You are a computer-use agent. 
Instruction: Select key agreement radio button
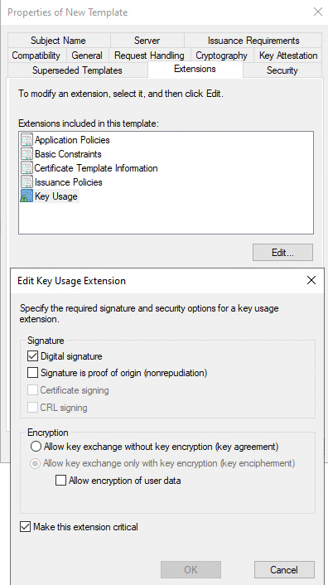click(x=36, y=447)
